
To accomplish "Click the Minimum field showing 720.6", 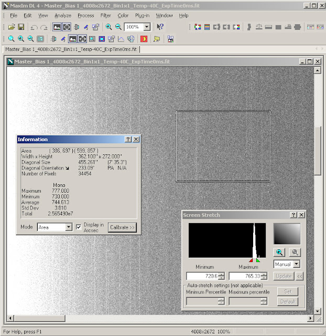I will coord(202,276).
